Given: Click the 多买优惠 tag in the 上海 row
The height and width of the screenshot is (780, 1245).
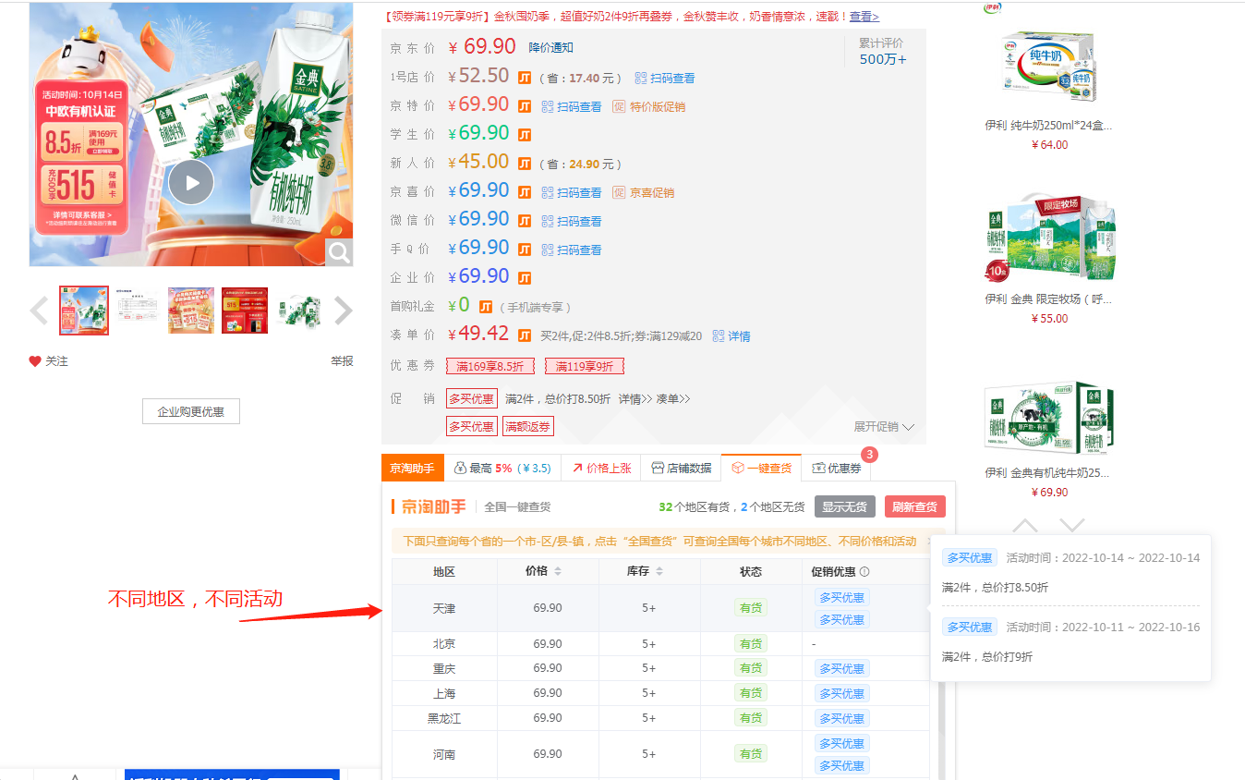Looking at the screenshot, I should coord(842,694).
